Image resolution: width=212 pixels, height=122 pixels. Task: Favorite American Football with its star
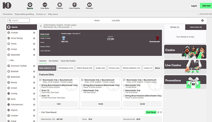click(x=34, y=66)
